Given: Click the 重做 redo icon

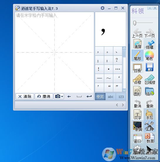Looking at the screenshot, I should pyautogui.click(x=149, y=103).
